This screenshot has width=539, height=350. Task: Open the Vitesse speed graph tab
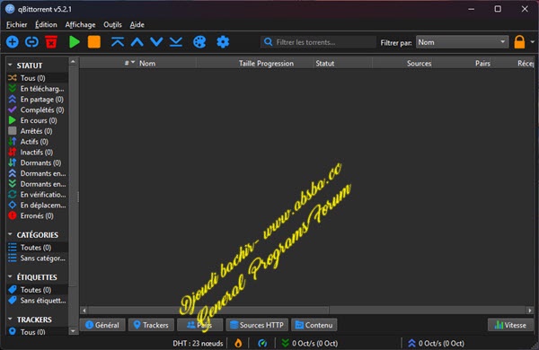click(510, 325)
